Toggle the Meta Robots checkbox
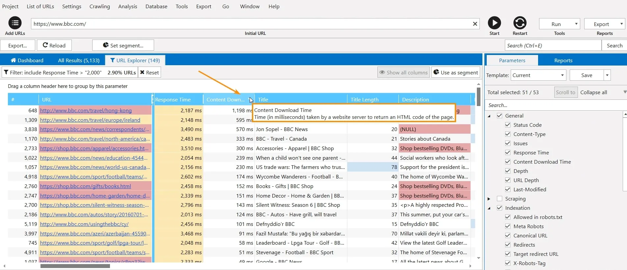Screen dimensions: 627x270 [x=508, y=226]
